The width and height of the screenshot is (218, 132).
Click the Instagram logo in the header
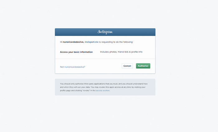click(105, 32)
